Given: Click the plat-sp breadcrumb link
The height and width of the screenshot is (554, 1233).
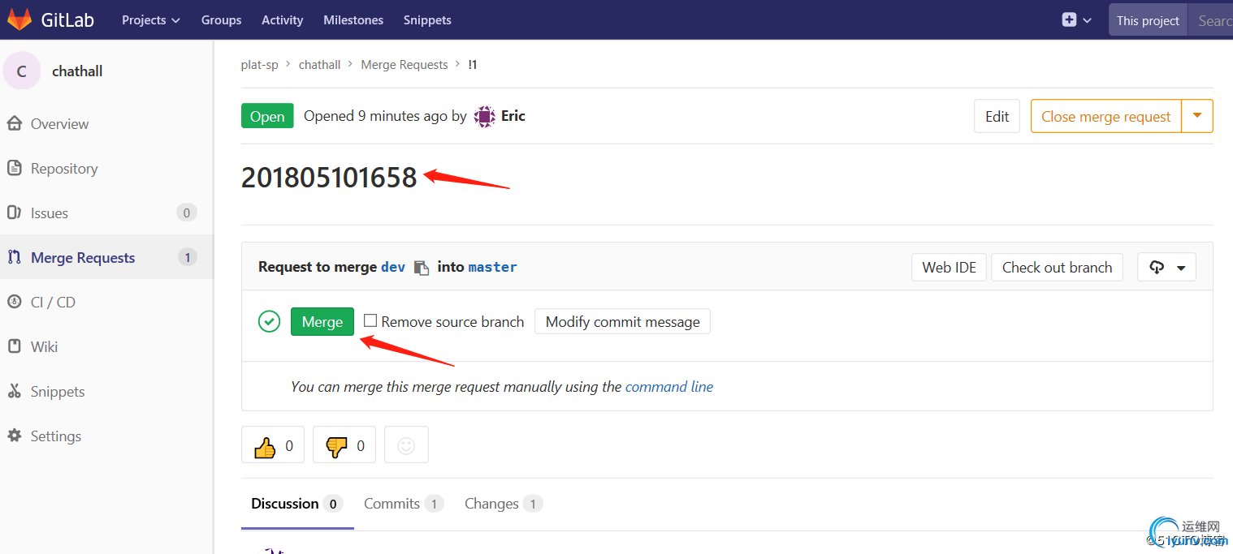Looking at the screenshot, I should (x=260, y=64).
